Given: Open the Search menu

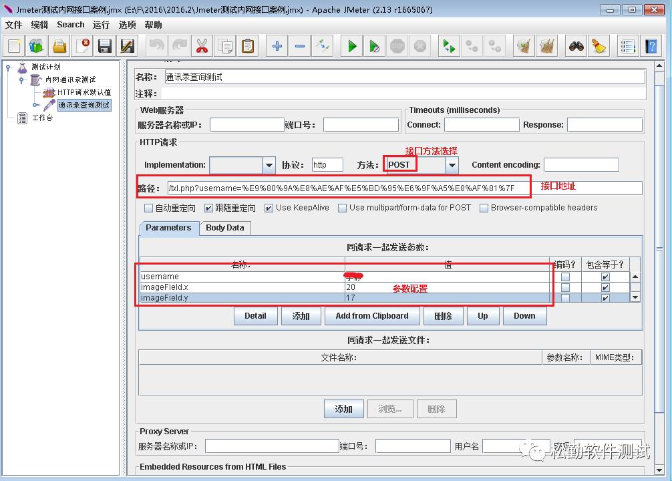Looking at the screenshot, I should 71,25.
